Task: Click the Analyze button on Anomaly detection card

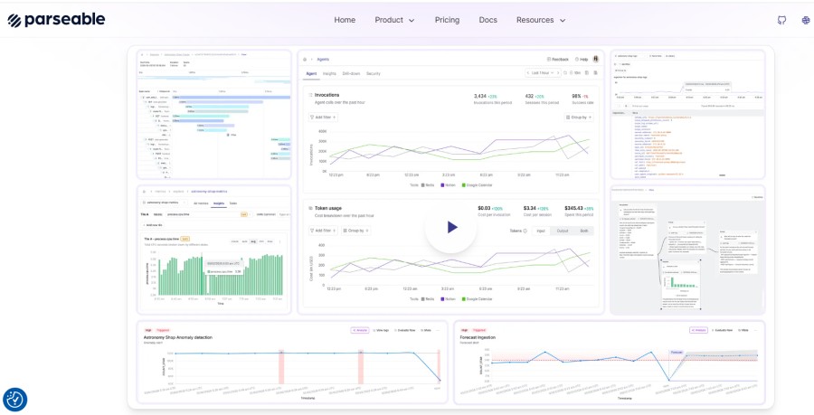Action: tap(360, 330)
